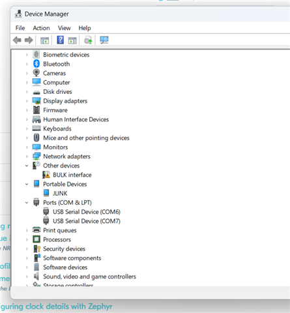Expand the Monitors node
The width and height of the screenshot is (290, 313).
[x=27, y=147]
